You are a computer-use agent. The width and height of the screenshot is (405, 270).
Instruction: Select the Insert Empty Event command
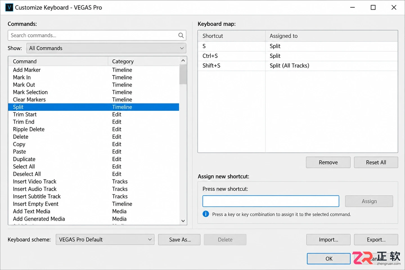[x=94, y=204]
